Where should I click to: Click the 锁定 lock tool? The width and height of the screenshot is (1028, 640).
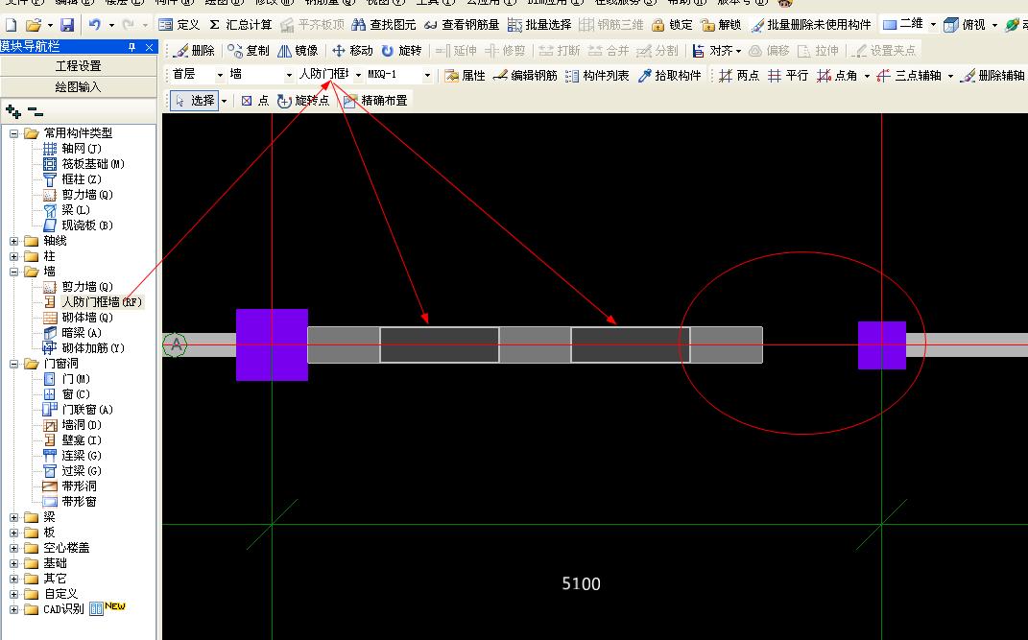pos(672,25)
